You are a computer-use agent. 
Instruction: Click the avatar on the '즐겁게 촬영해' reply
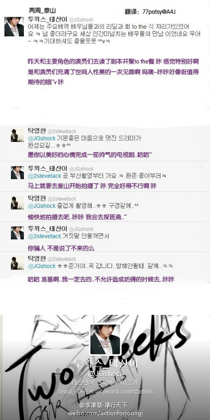(17, 203)
